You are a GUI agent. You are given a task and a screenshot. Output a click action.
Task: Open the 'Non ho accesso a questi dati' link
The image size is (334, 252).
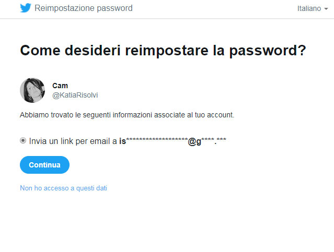pos(63,188)
